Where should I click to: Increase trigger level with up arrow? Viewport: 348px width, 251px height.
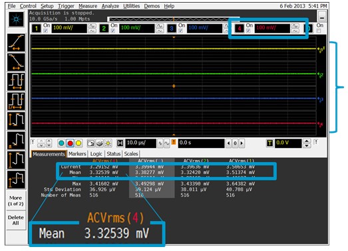307,141
